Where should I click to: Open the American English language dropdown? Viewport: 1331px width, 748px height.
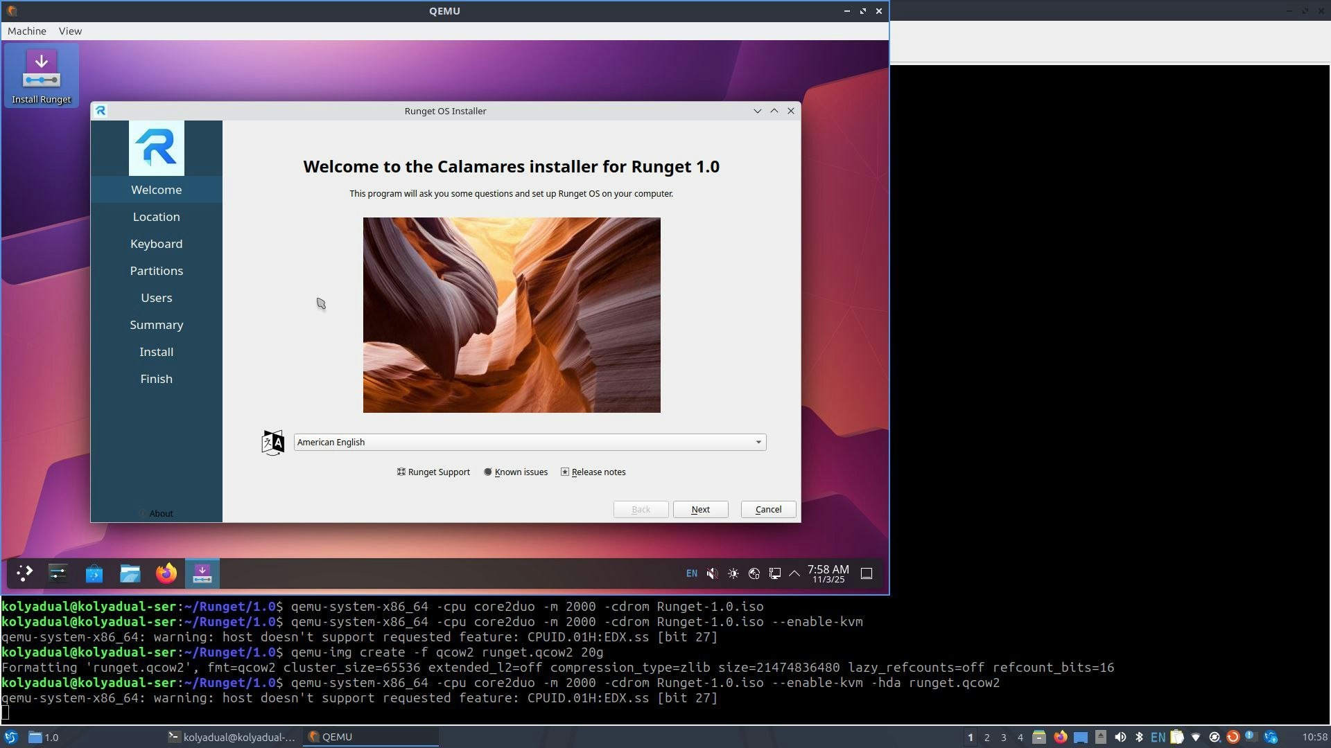pos(530,442)
